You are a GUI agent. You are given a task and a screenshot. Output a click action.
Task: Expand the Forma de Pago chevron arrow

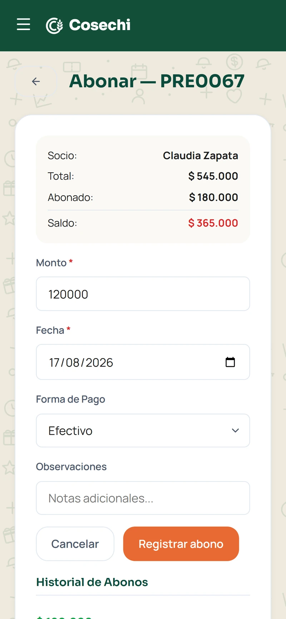click(235, 431)
